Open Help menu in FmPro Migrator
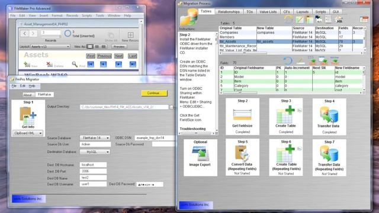Viewport: 379px width, 213px height. pos(31,86)
